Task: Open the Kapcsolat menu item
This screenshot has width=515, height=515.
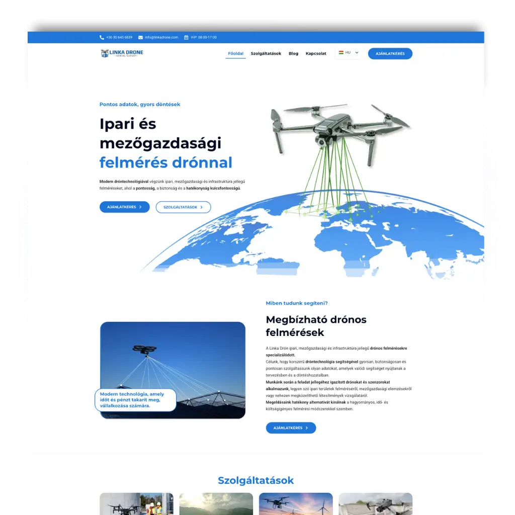Action: coord(316,53)
